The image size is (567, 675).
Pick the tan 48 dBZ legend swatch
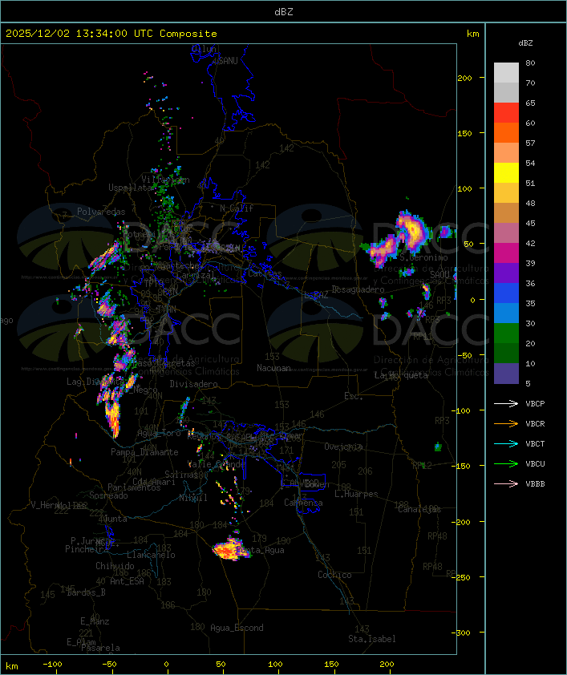[x=506, y=213]
